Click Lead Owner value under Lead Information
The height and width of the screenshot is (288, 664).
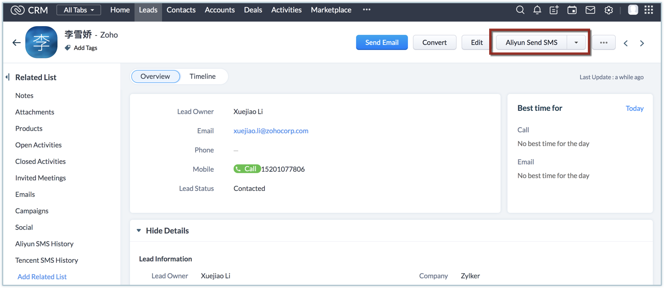216,276
